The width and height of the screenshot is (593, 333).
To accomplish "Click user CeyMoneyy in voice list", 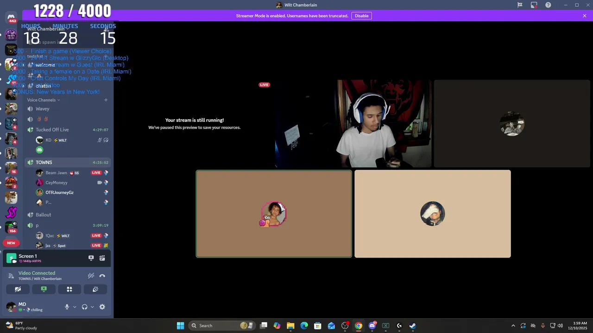I will pos(72,183).
